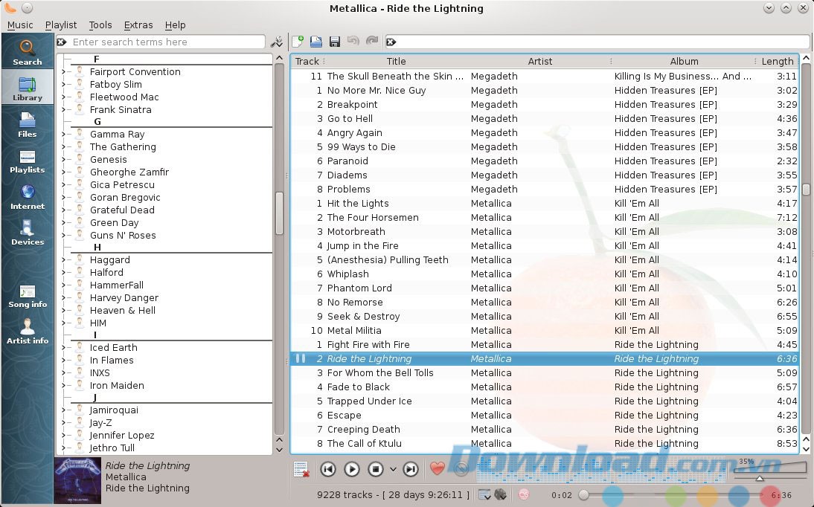The image size is (814, 507).
Task: Open the Song info panel
Action: pyautogui.click(x=28, y=296)
